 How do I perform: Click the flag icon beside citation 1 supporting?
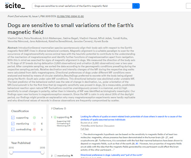(71, 117)
